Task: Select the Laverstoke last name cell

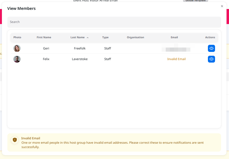Action: click(80, 59)
